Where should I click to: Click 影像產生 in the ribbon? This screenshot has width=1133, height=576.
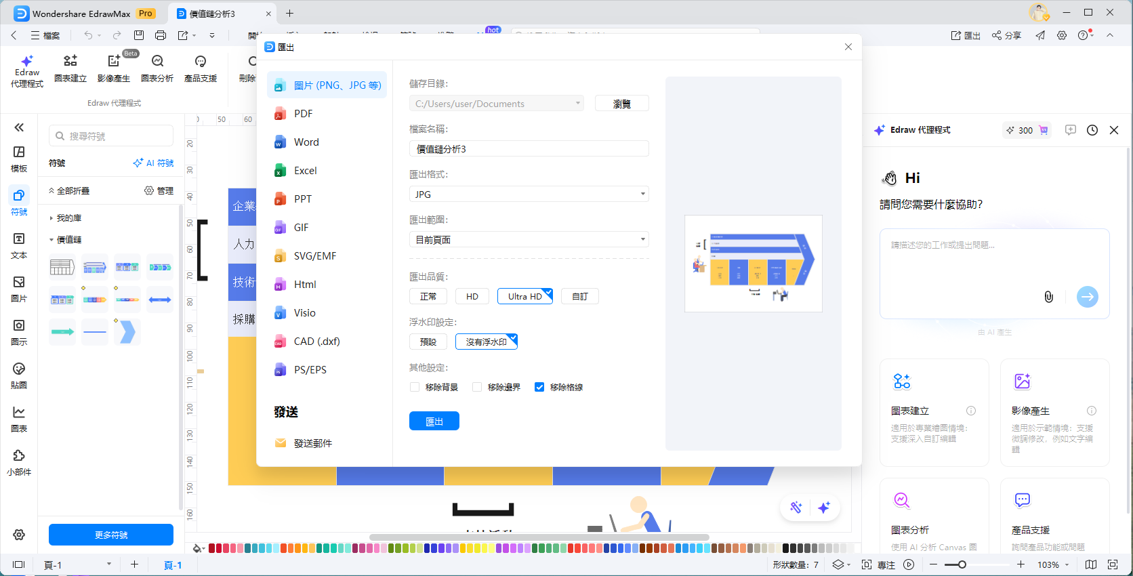tap(114, 69)
